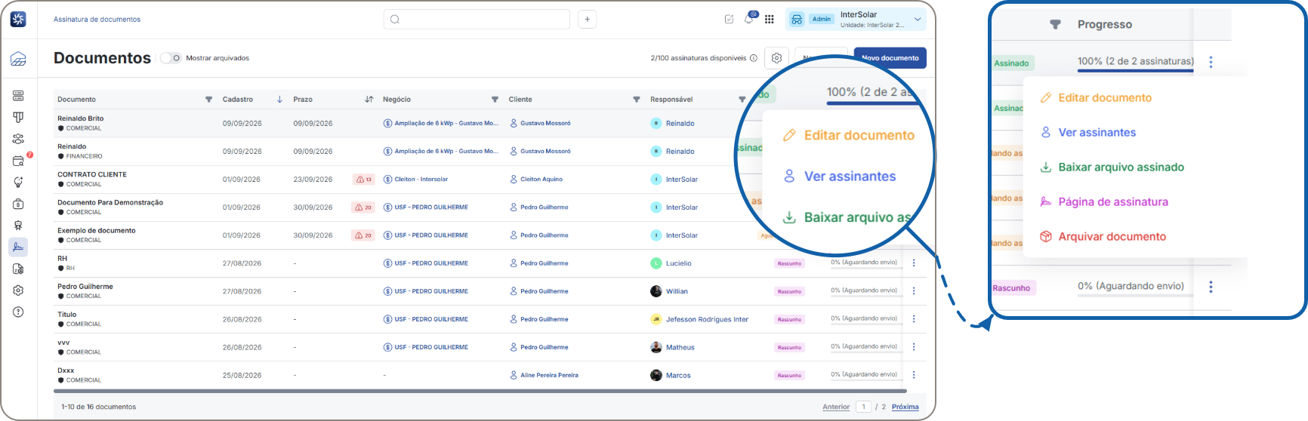Open the document signature sidebar icon
The height and width of the screenshot is (421, 1308).
click(x=18, y=247)
